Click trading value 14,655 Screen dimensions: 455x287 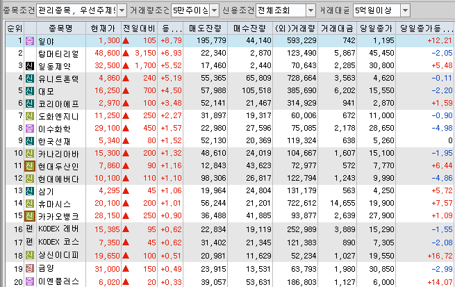click(342, 203)
